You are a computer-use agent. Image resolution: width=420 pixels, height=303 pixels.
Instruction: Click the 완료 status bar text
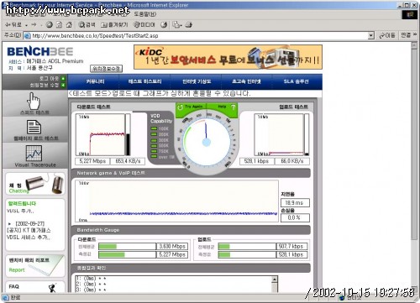15,297
